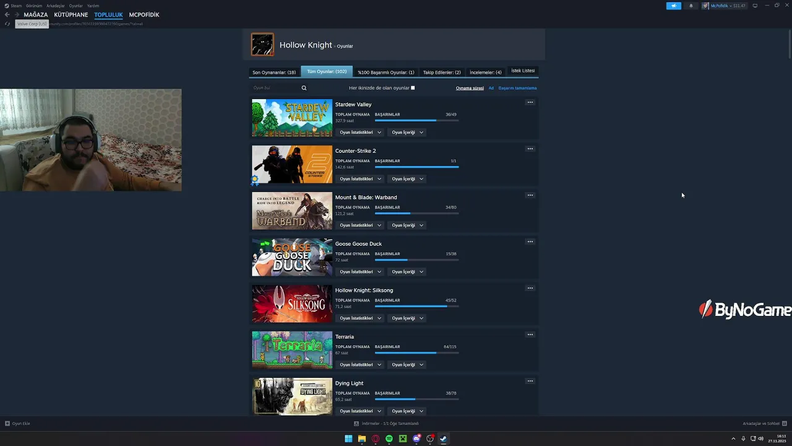Open Takip Edilenler tab
792x446 pixels.
point(442,72)
